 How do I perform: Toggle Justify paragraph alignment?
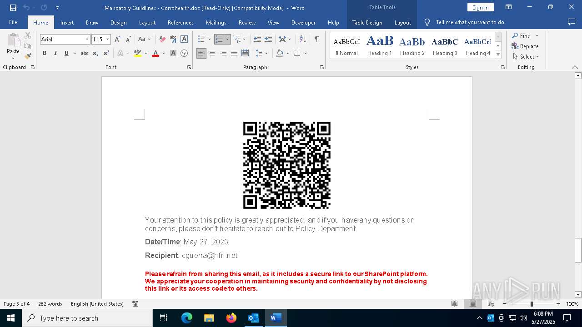[x=234, y=53]
